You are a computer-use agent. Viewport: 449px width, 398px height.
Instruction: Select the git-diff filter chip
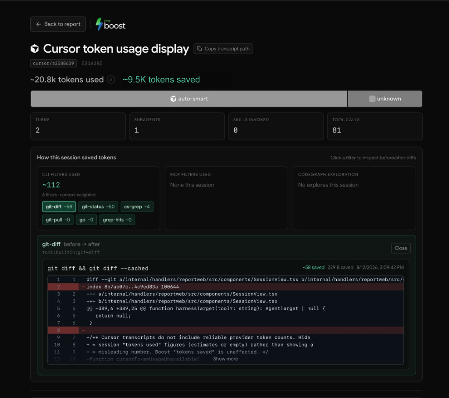59,207
